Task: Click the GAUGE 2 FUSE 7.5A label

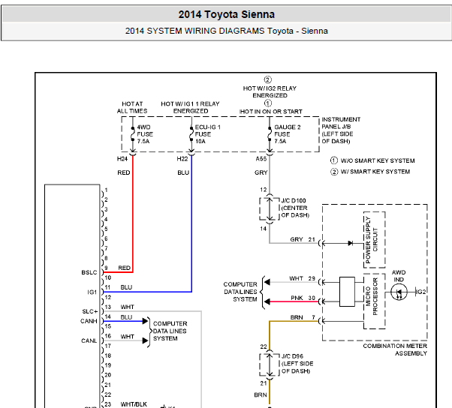Action: 287,134
